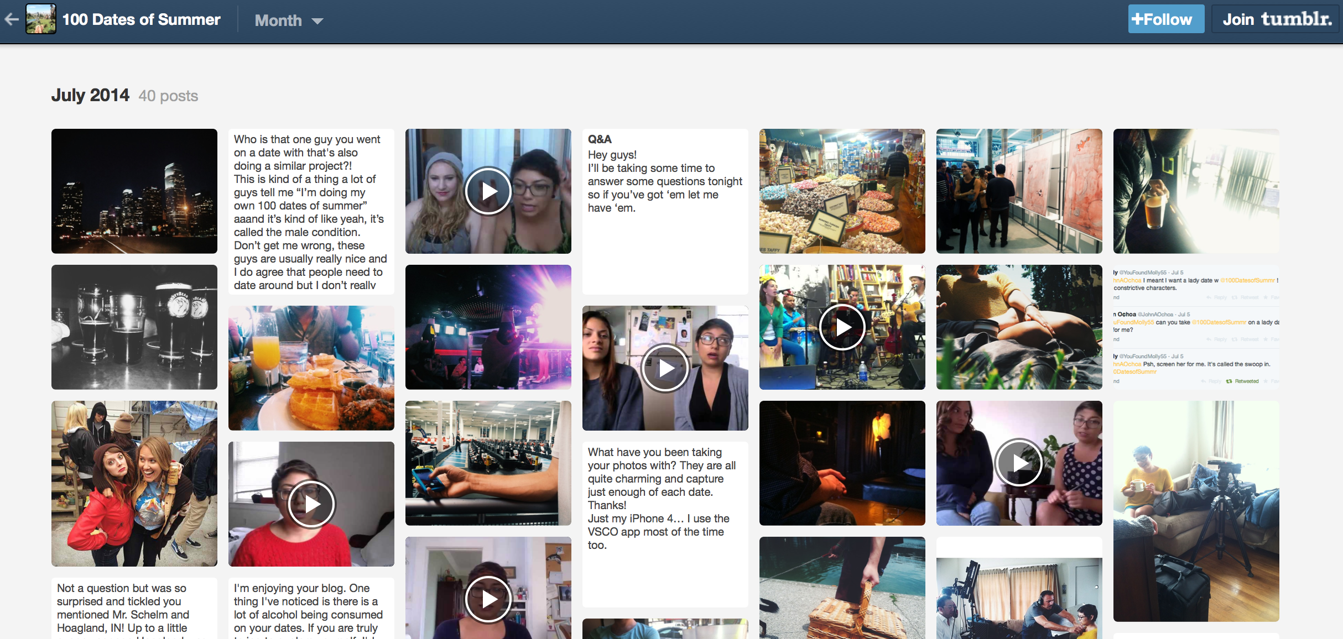Play the video of the woman in the red sweater
Image resolution: width=1343 pixels, height=639 pixels.
point(311,504)
